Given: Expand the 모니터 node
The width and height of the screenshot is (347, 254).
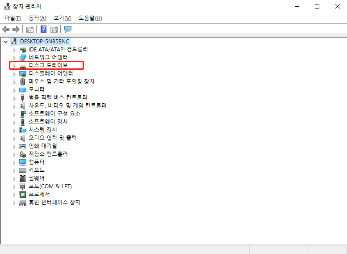Looking at the screenshot, I should point(14,90).
